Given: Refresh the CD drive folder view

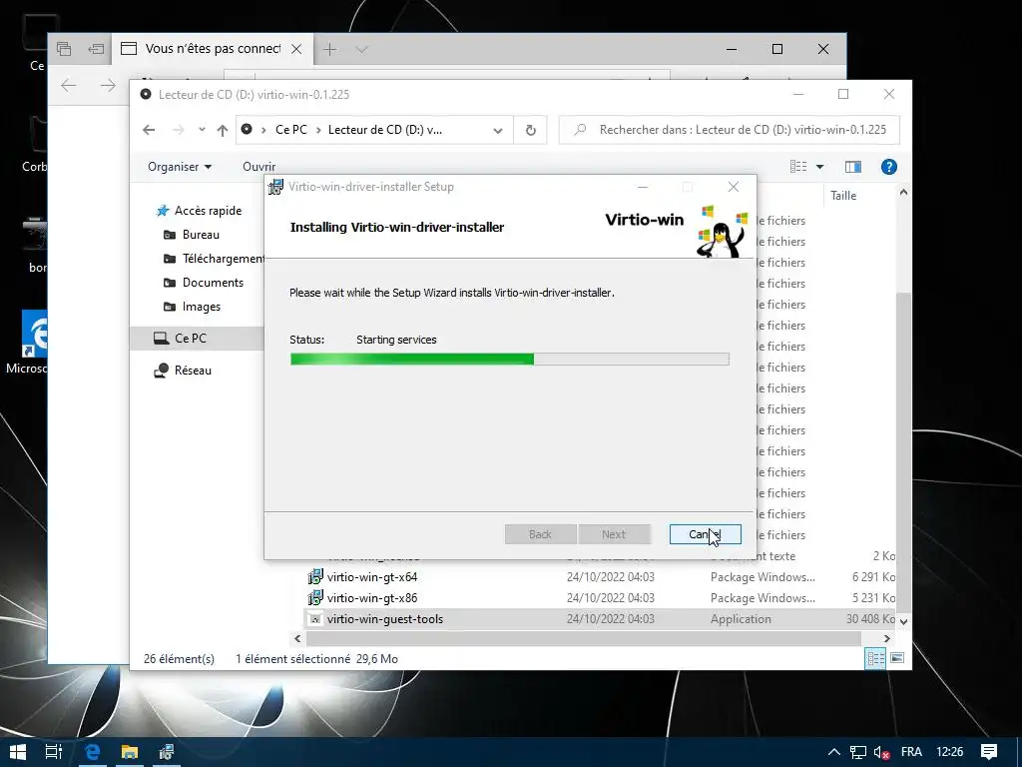Looking at the screenshot, I should tap(531, 131).
